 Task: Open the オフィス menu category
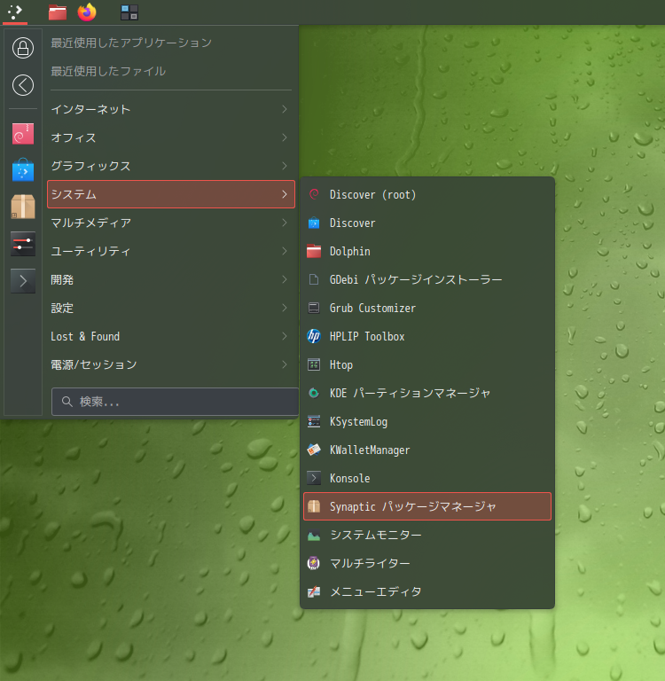[171, 137]
